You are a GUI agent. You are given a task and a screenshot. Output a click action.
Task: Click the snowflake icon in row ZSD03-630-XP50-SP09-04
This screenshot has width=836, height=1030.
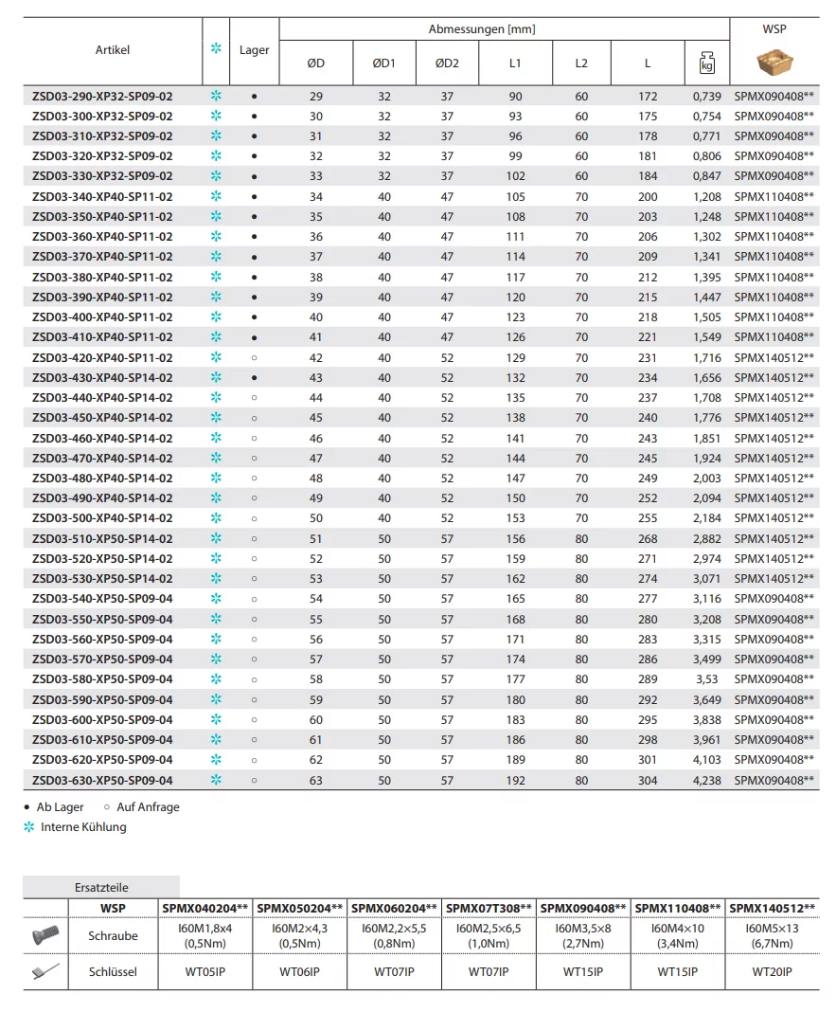click(x=216, y=780)
